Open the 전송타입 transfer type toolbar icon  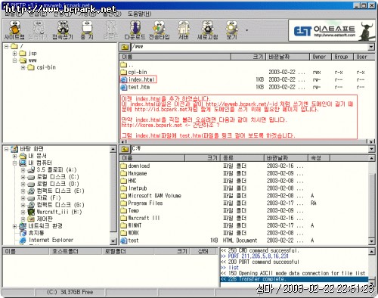pyautogui.click(x=159, y=30)
